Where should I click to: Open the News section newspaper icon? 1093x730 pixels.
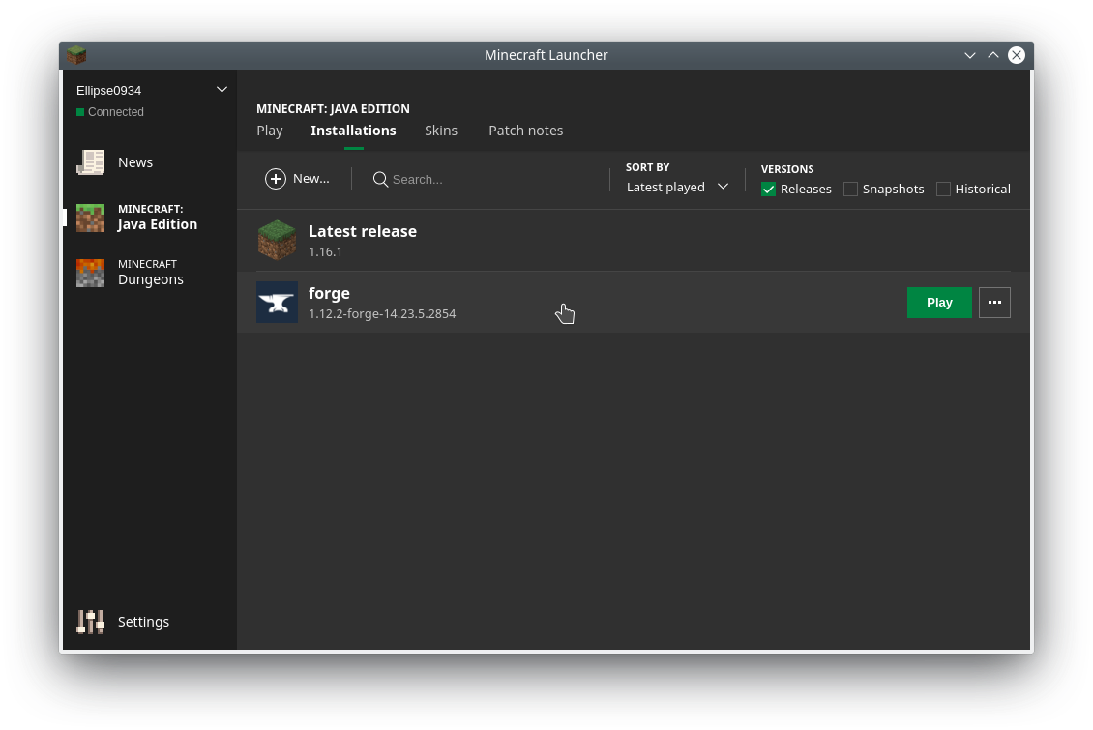[91, 162]
